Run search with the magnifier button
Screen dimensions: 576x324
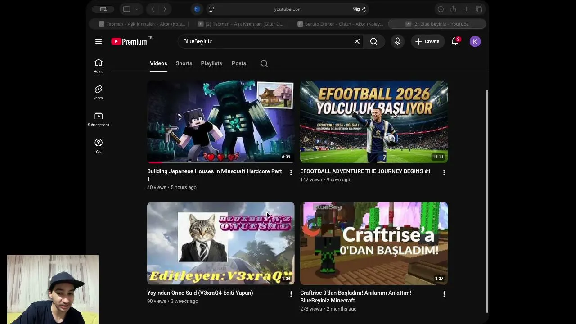point(373,41)
